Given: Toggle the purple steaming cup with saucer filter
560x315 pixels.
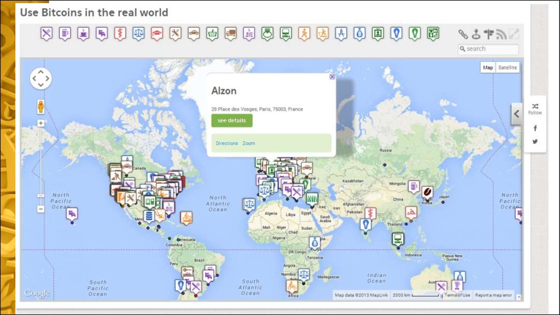Looking at the screenshot, I should click(249, 33).
